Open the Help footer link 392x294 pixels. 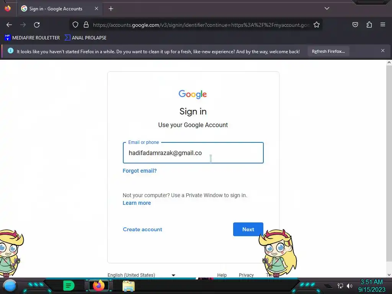coord(222,275)
